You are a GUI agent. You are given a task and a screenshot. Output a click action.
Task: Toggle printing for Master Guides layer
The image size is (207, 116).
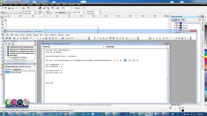pyautogui.click(x=177, y=23)
